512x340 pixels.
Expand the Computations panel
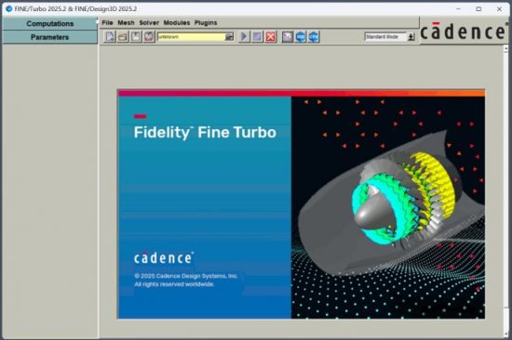pos(49,24)
